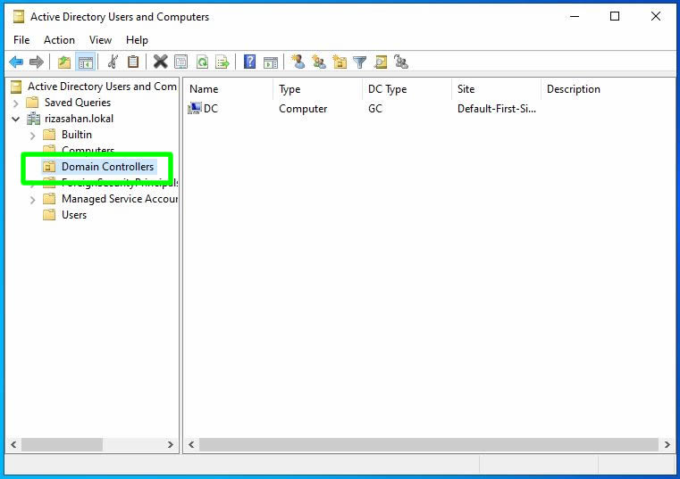Open Help via the question mark icon

coord(249,62)
